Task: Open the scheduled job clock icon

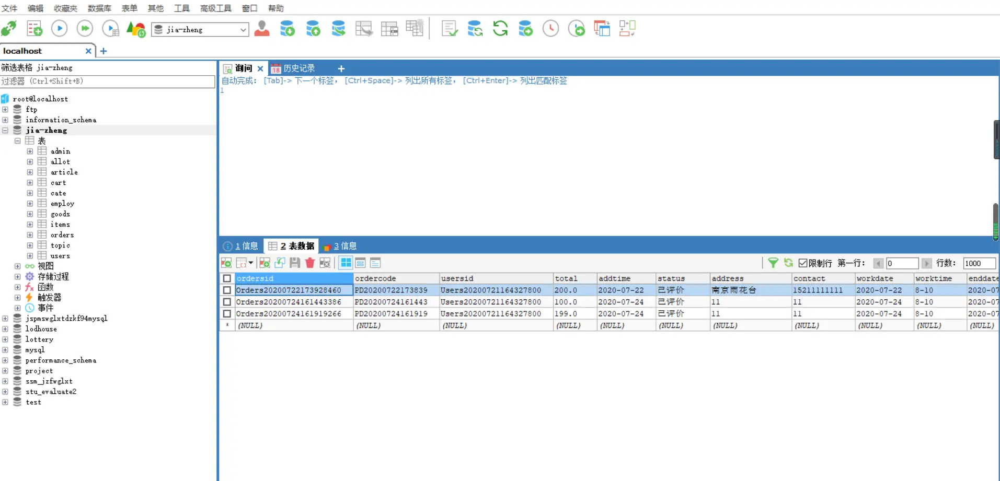Action: click(x=550, y=29)
